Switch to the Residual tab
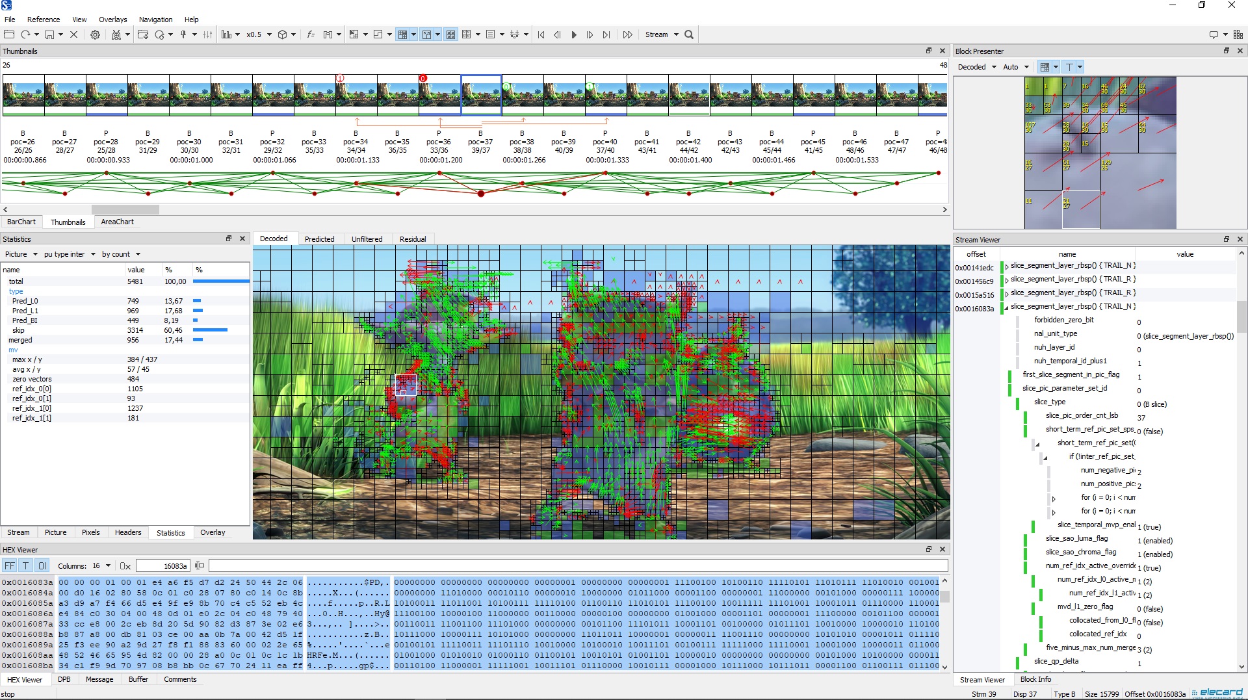Image resolution: width=1248 pixels, height=700 pixels. click(413, 239)
